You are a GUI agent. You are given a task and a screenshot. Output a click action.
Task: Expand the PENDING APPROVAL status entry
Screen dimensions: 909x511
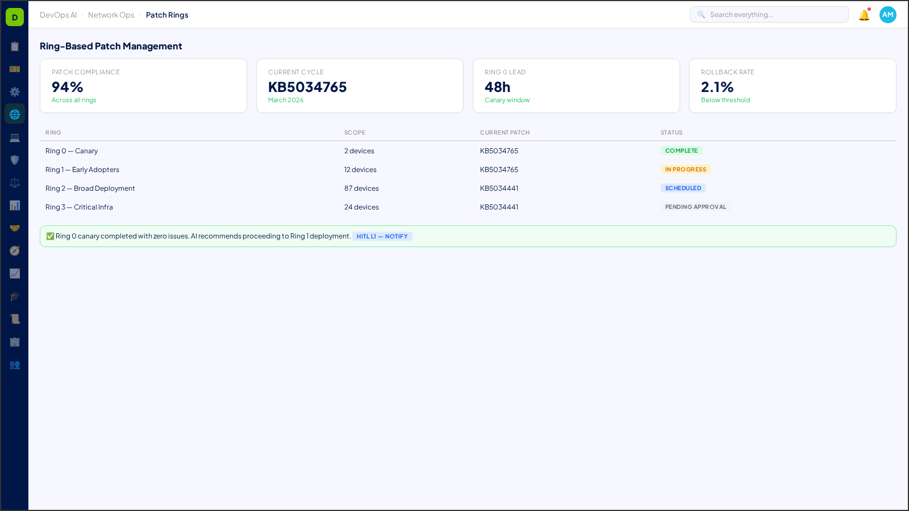[x=695, y=207]
